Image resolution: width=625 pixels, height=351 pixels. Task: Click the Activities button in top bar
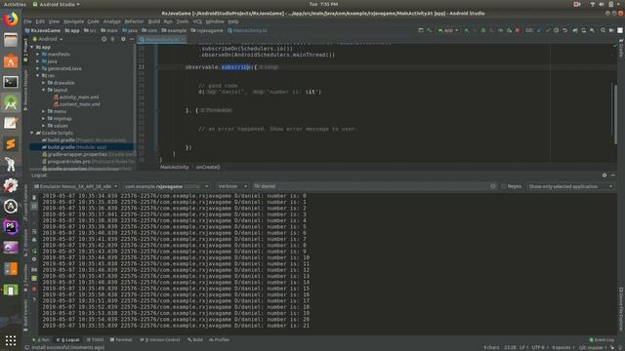click(x=15, y=4)
